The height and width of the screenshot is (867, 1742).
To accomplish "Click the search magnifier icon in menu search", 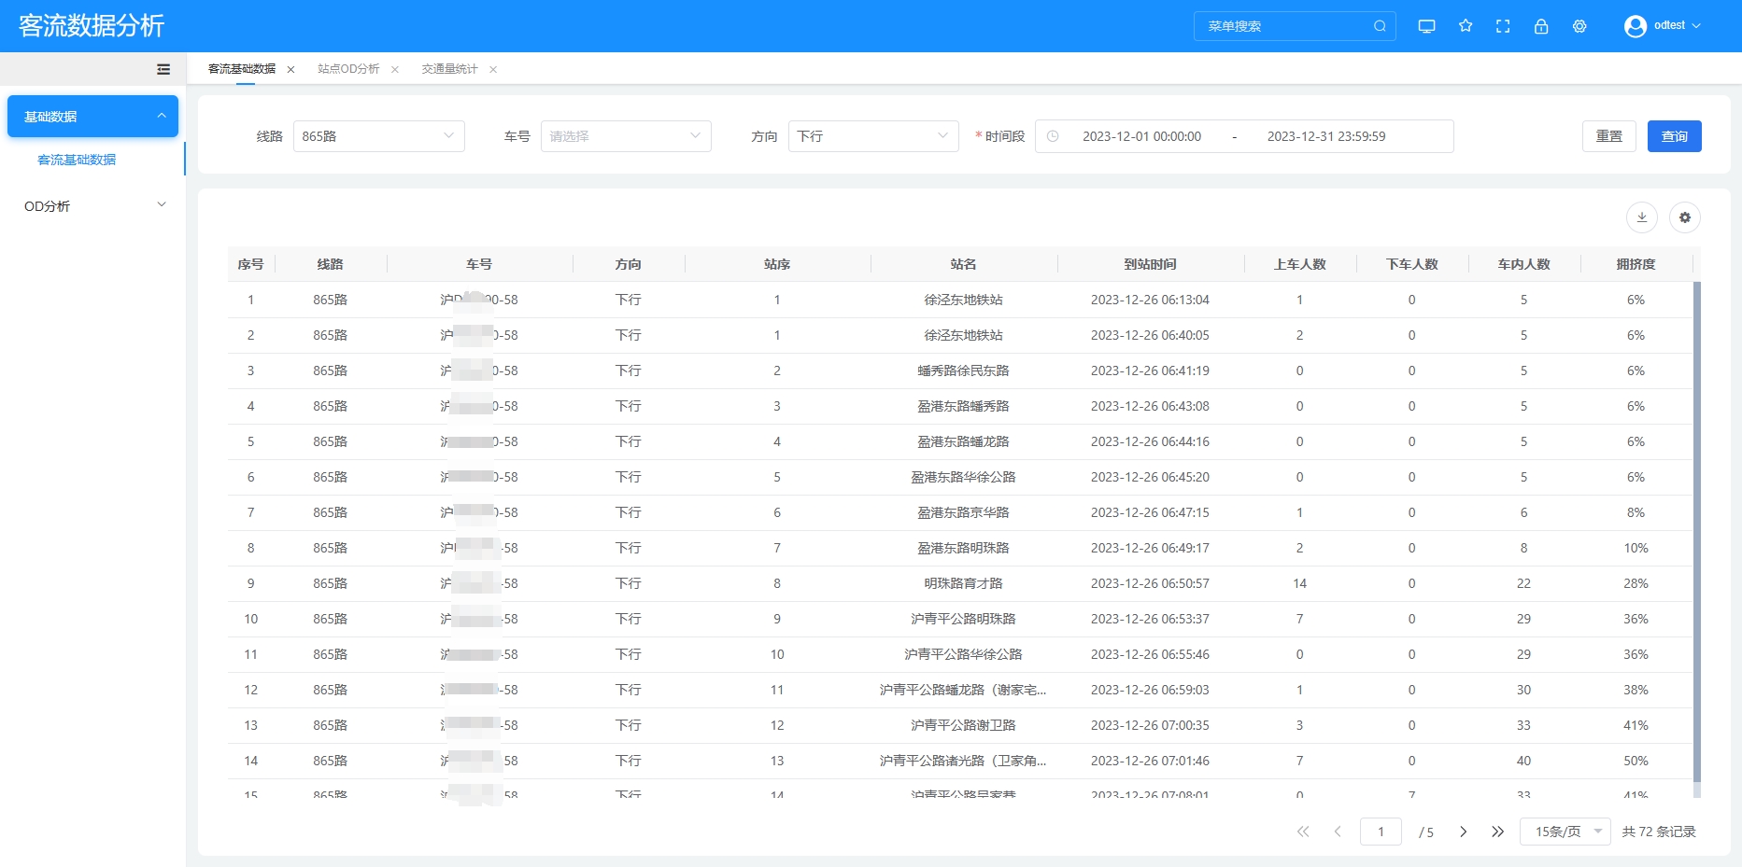I will [x=1380, y=26].
